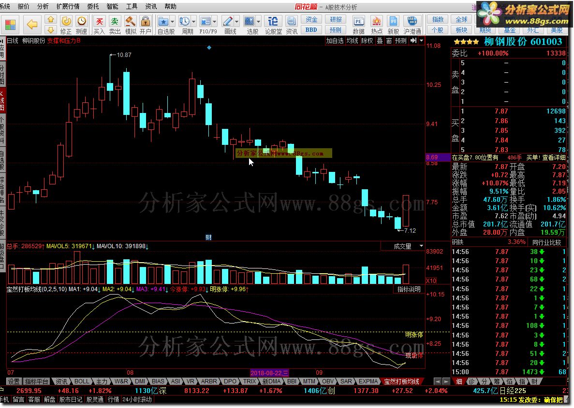Screen dimensions: 574x408
Task: Click the 资金 toolbar button
Action: 311,19
